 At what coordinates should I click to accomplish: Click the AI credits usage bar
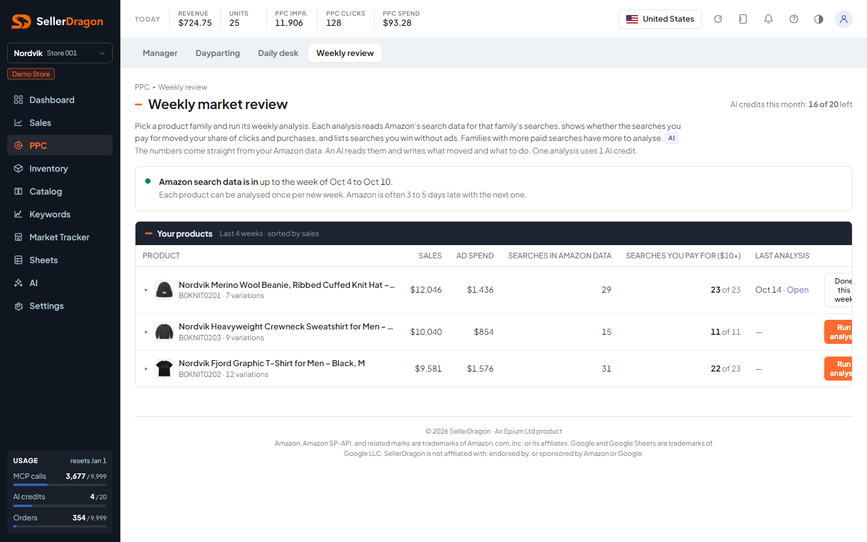point(60,506)
